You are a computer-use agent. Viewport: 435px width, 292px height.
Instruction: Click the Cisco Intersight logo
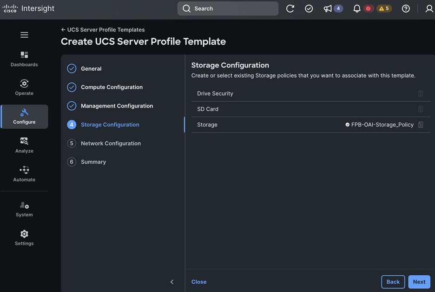pos(28,8)
